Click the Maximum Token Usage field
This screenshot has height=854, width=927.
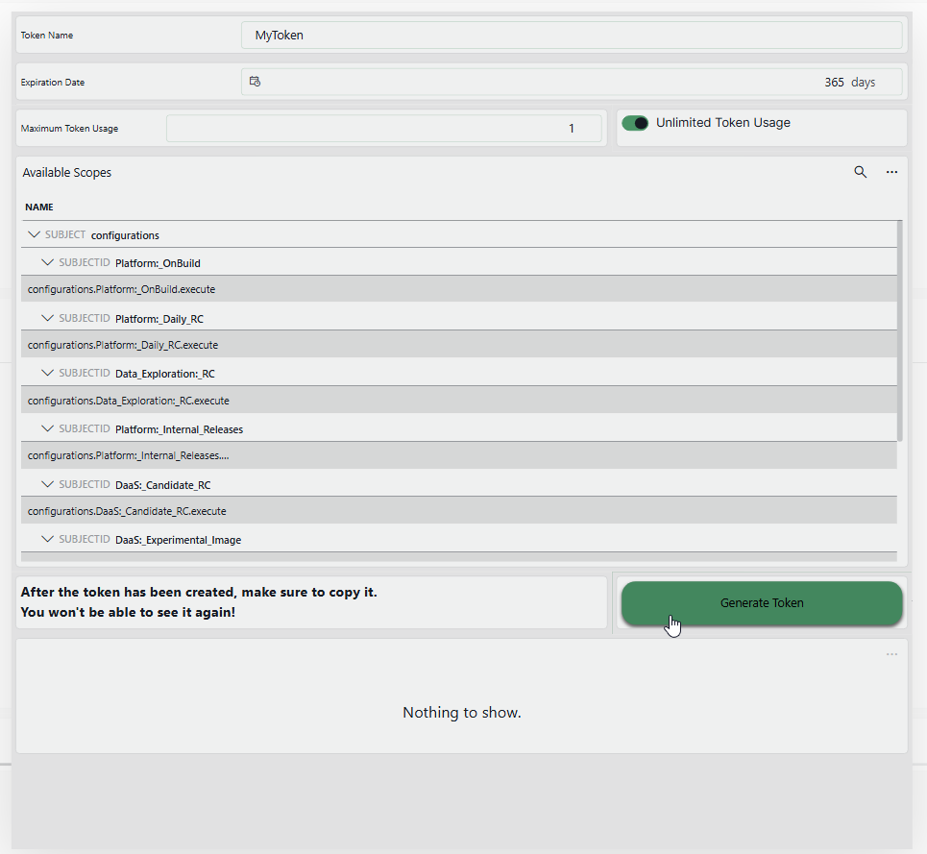384,128
